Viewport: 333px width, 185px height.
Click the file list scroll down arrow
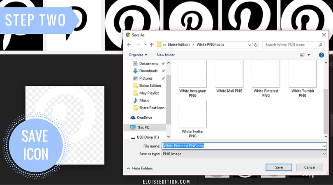tap(326, 137)
